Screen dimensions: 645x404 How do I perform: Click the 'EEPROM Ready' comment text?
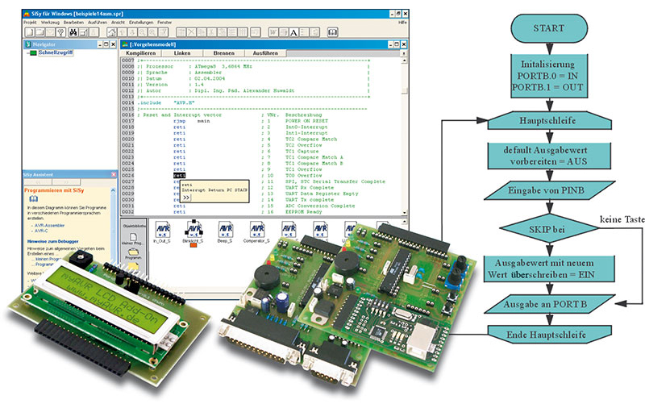tap(304, 212)
